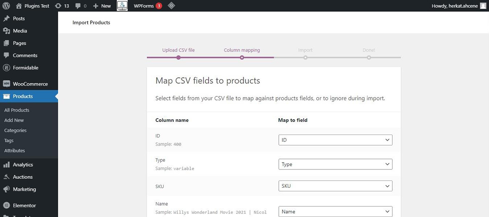Click the diamond icon beside WPForms
Image resolution: width=489 pixels, height=217 pixels.
point(172,6)
